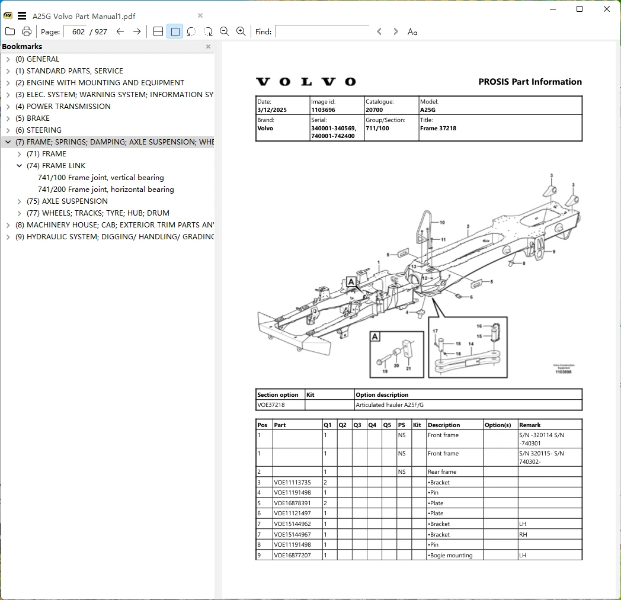Rotate the page counterclockwise

coord(191,31)
